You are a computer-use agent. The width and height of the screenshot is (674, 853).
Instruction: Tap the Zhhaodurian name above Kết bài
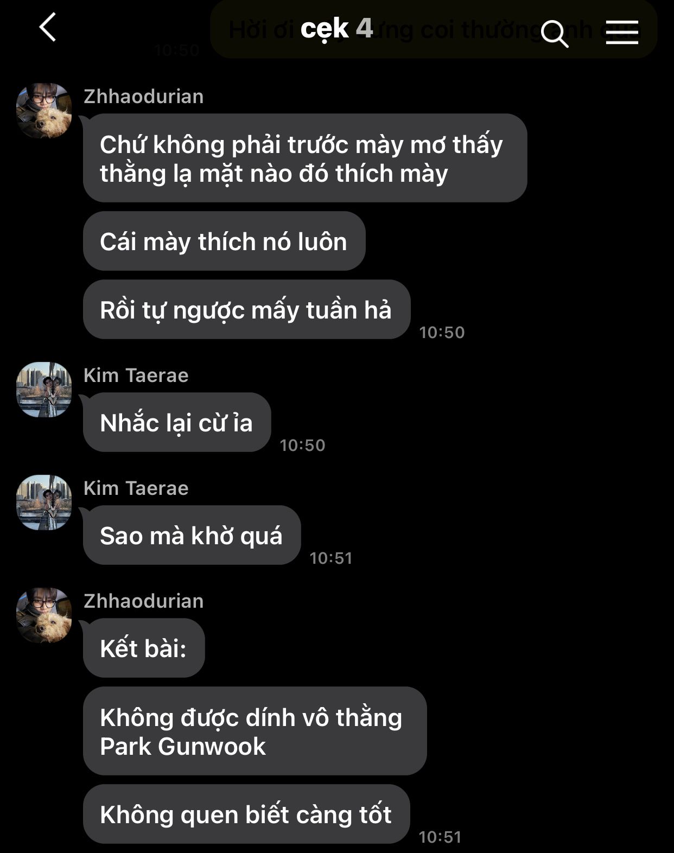pos(144,601)
